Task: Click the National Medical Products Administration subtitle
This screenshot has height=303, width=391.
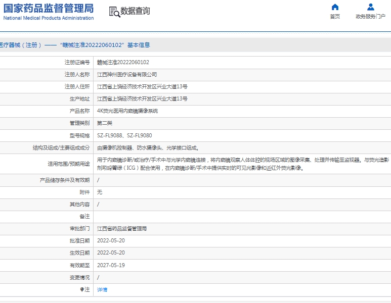Action: [x=49, y=18]
